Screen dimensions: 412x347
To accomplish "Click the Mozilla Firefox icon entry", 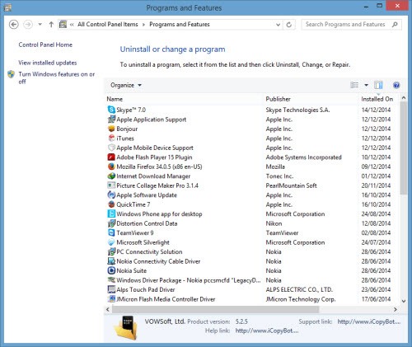I will [111, 166].
